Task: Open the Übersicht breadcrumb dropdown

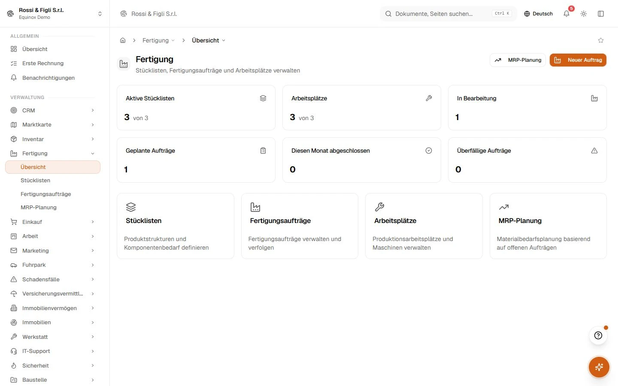Action: (209, 40)
